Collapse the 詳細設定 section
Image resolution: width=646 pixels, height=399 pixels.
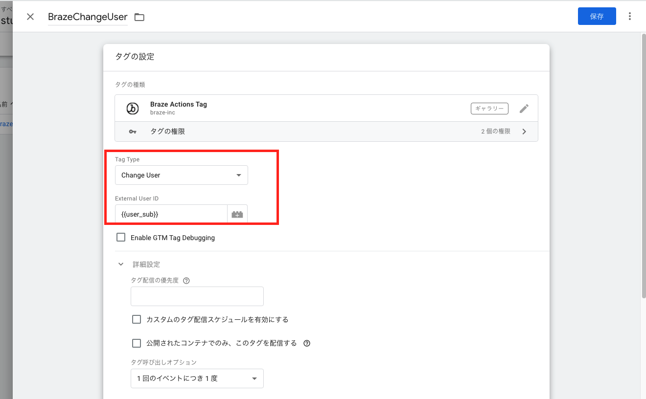coord(121,264)
